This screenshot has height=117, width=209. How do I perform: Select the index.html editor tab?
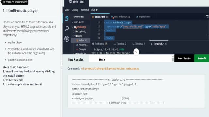pyautogui.click(x=100, y=17)
